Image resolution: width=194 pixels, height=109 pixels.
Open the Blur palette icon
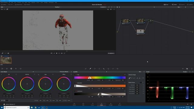pyautogui.click(x=104, y=69)
